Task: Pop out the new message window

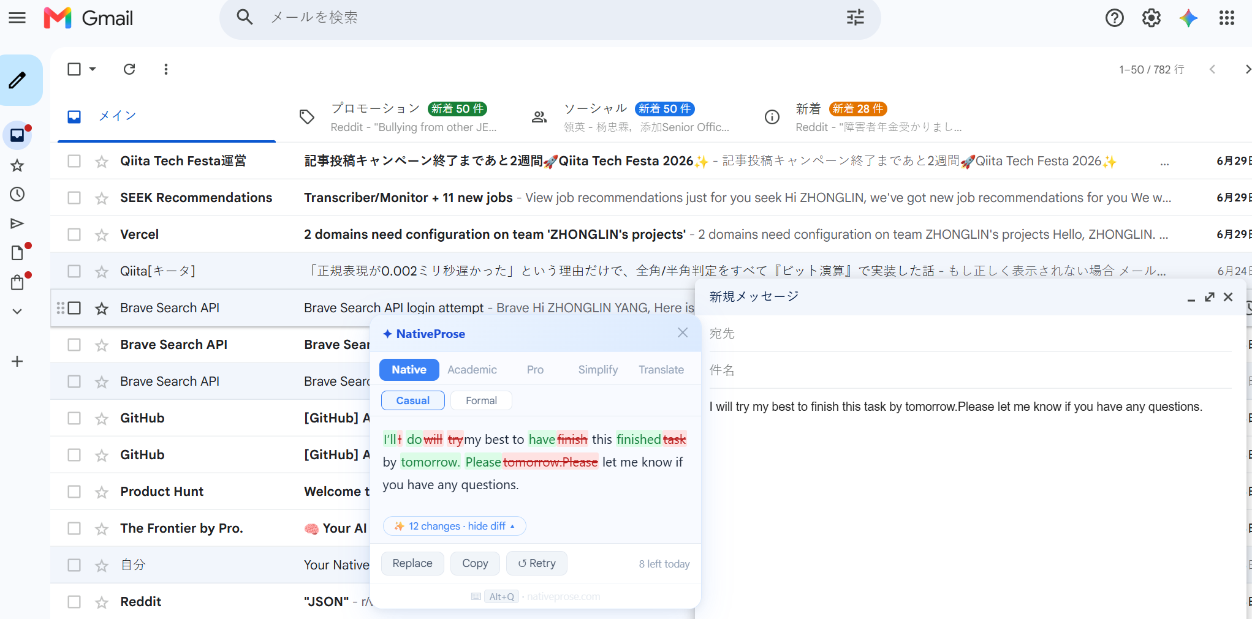Action: click(x=1210, y=297)
